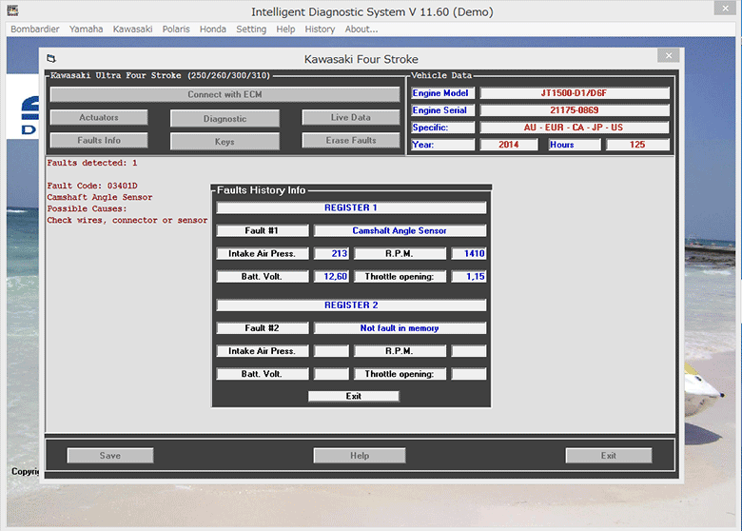This screenshot has width=742, height=531.
Task: Click the empty Register 2 Batt. Volt. field
Action: [x=331, y=374]
